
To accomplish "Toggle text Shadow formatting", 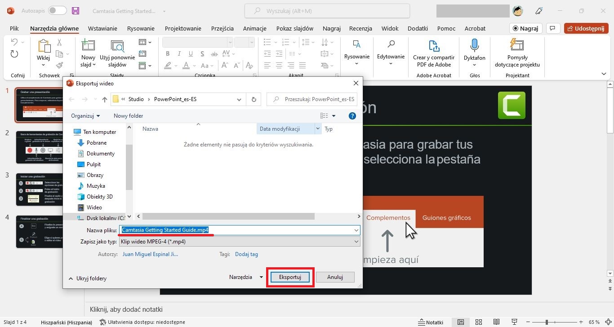I will point(202,54).
